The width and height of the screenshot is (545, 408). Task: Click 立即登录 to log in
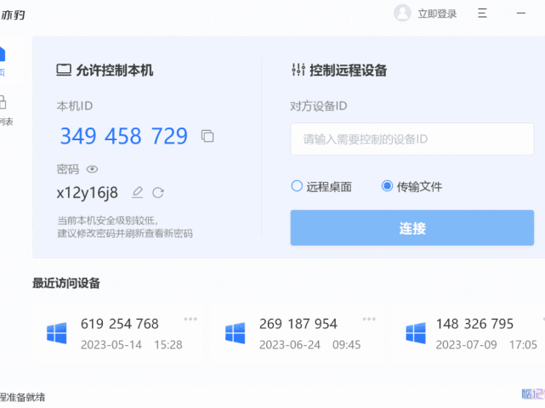437,14
